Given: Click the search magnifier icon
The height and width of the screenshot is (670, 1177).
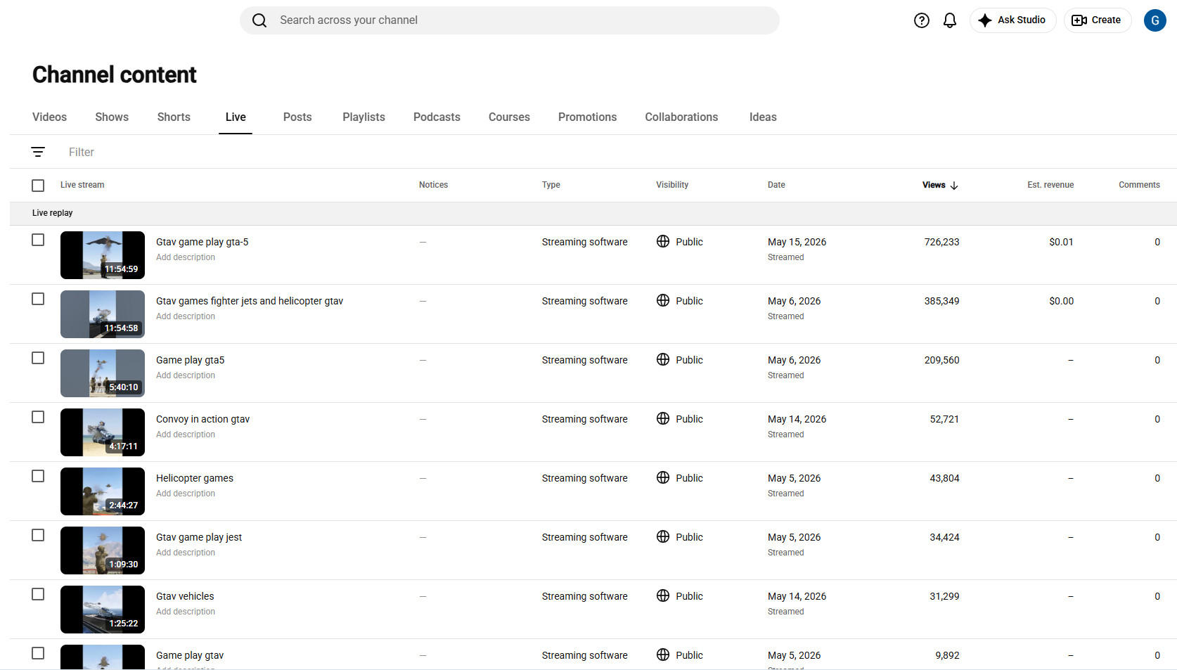Looking at the screenshot, I should click(x=259, y=20).
